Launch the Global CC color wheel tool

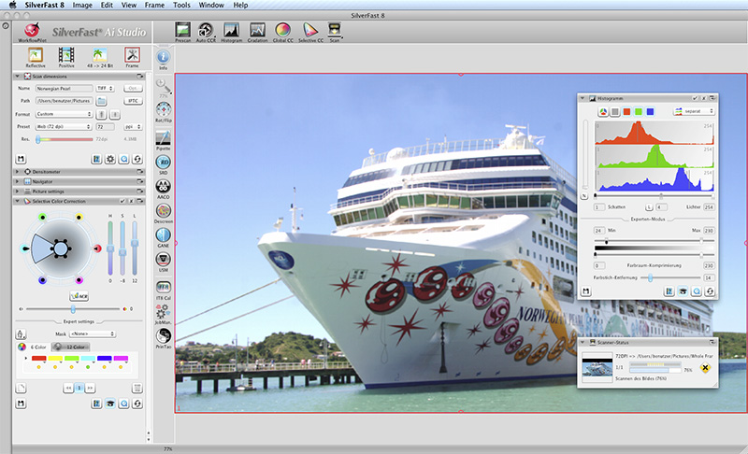282,31
